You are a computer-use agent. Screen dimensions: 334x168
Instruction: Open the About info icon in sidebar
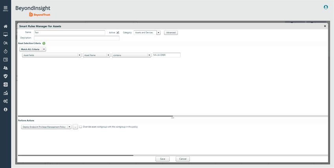6,109
